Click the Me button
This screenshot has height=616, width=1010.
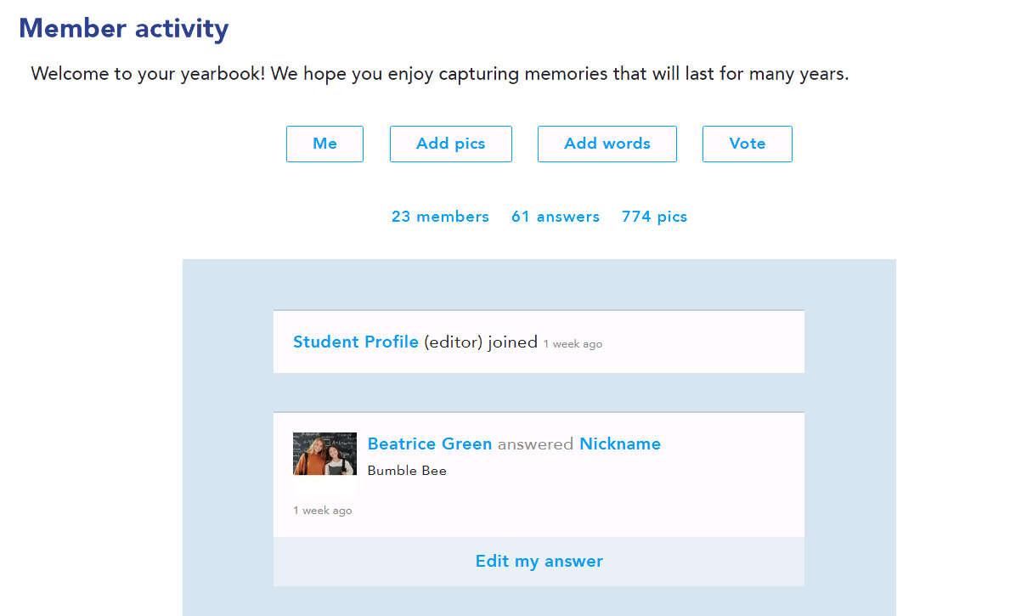(324, 144)
